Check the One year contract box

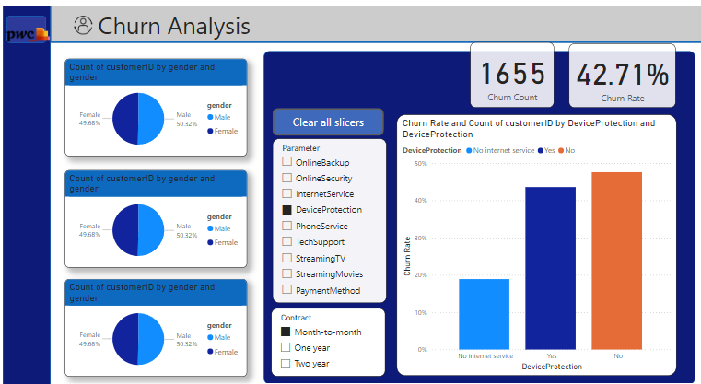coord(286,347)
